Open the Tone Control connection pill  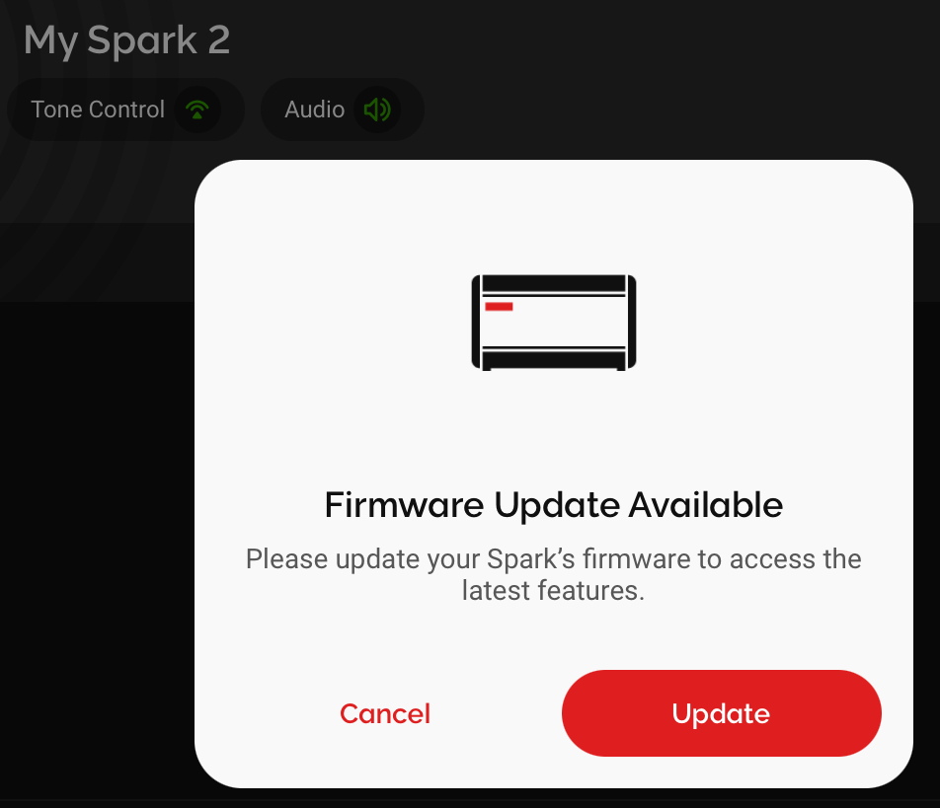(126, 110)
